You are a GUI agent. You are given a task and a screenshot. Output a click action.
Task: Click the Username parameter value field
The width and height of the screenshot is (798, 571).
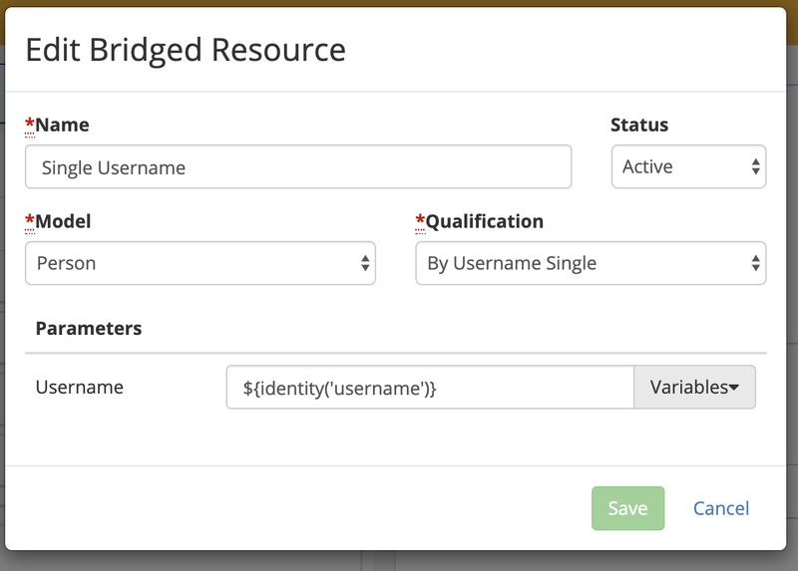pos(430,388)
